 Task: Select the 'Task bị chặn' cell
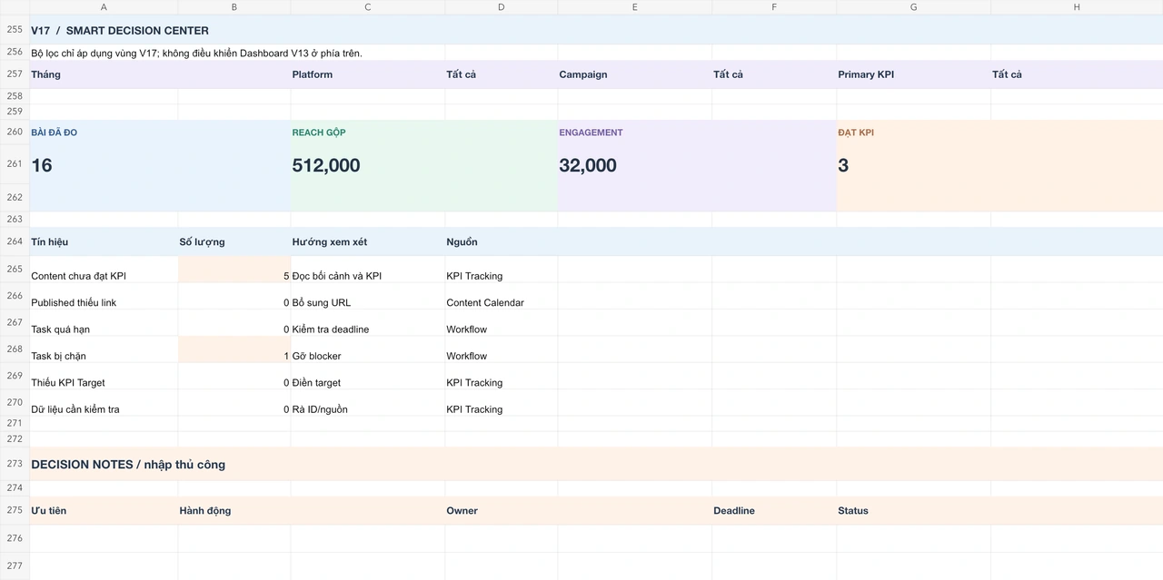point(104,349)
